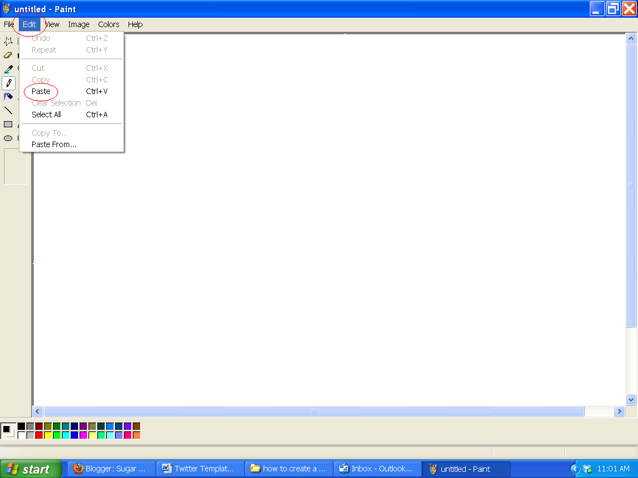Select the Ellipse tool
Image resolution: width=638 pixels, height=478 pixels.
(8, 138)
